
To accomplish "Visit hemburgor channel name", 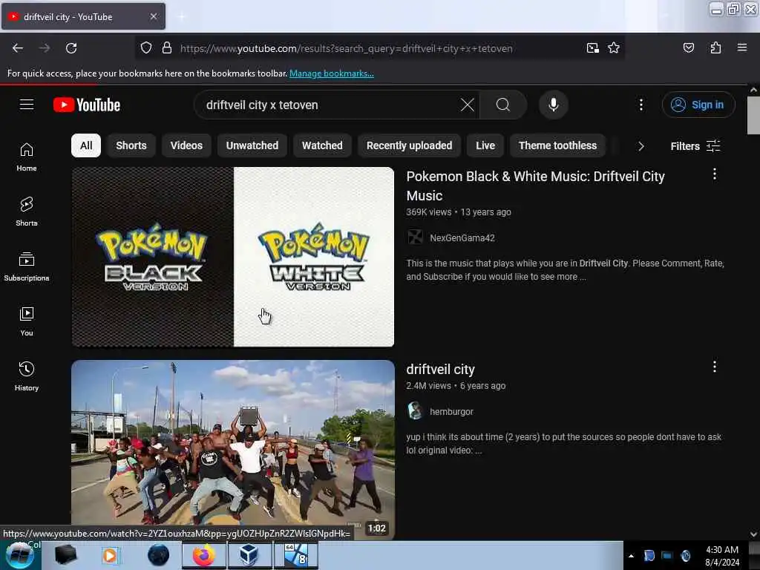I will (451, 411).
